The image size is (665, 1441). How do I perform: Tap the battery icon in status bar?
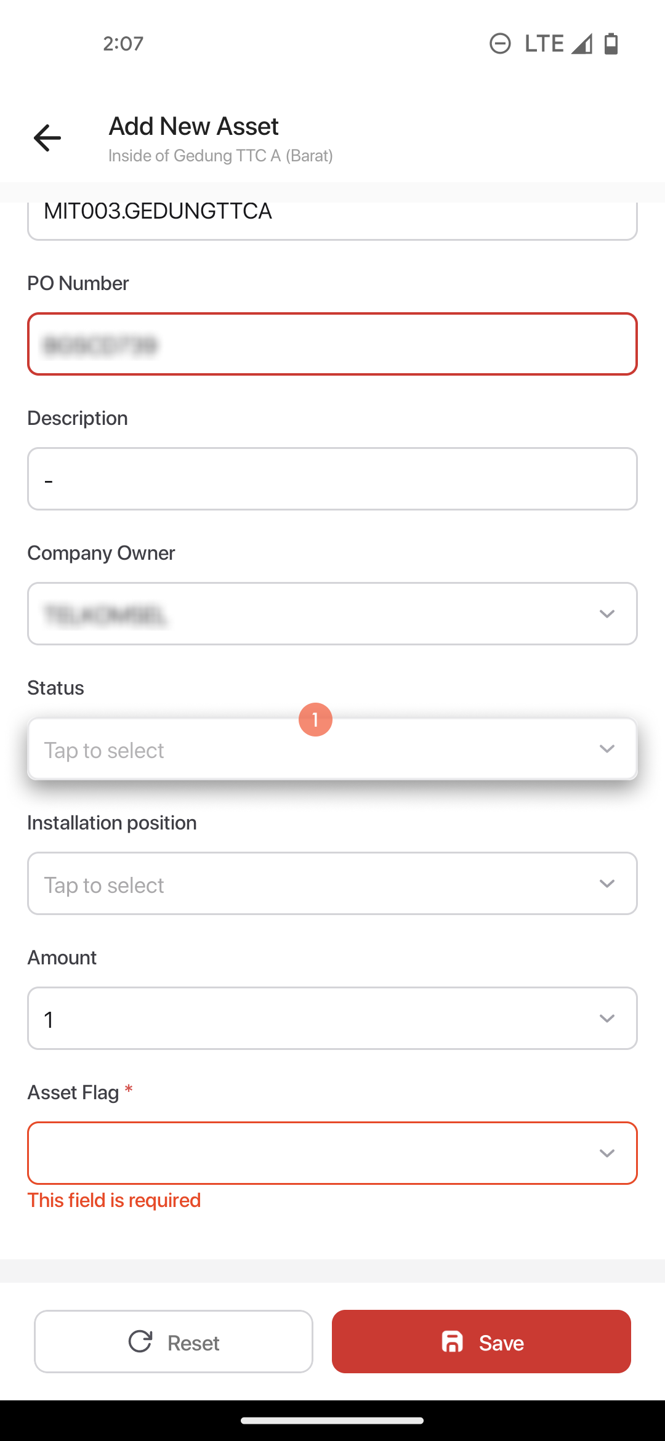tap(611, 44)
